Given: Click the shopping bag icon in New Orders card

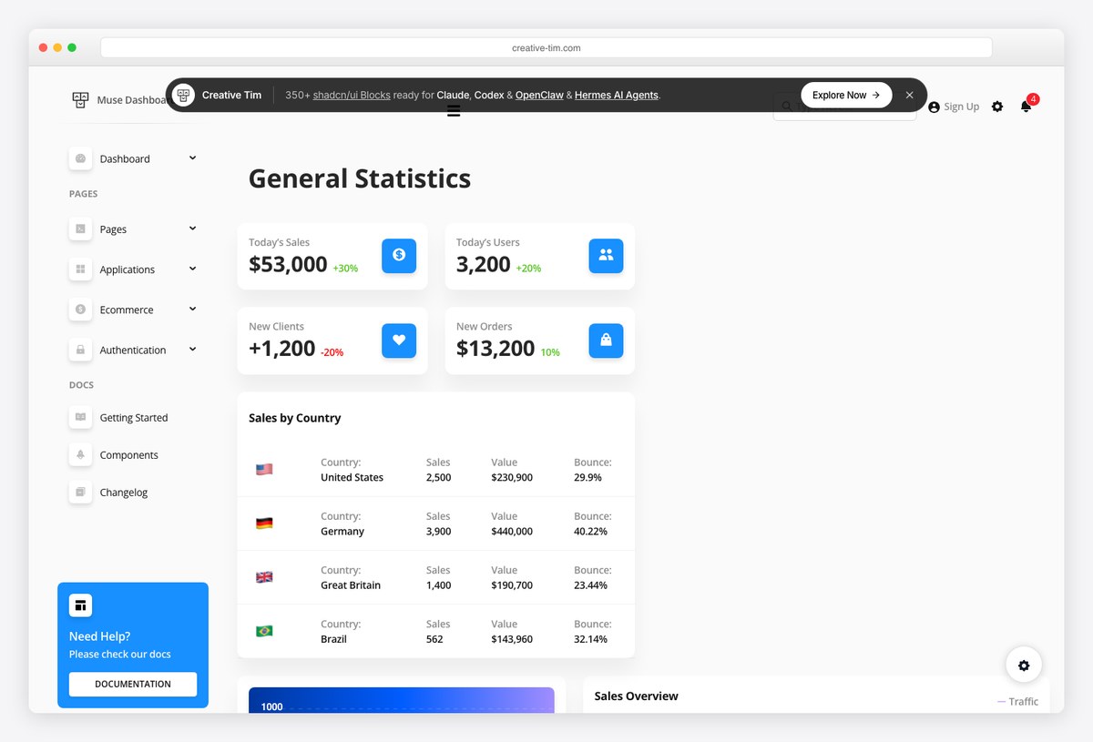Looking at the screenshot, I should point(606,341).
